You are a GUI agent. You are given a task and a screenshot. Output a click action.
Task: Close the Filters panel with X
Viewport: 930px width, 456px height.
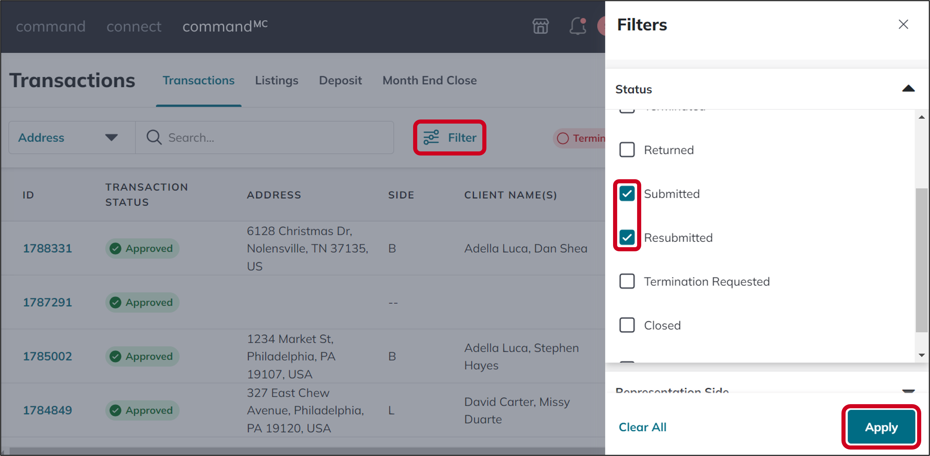[903, 25]
